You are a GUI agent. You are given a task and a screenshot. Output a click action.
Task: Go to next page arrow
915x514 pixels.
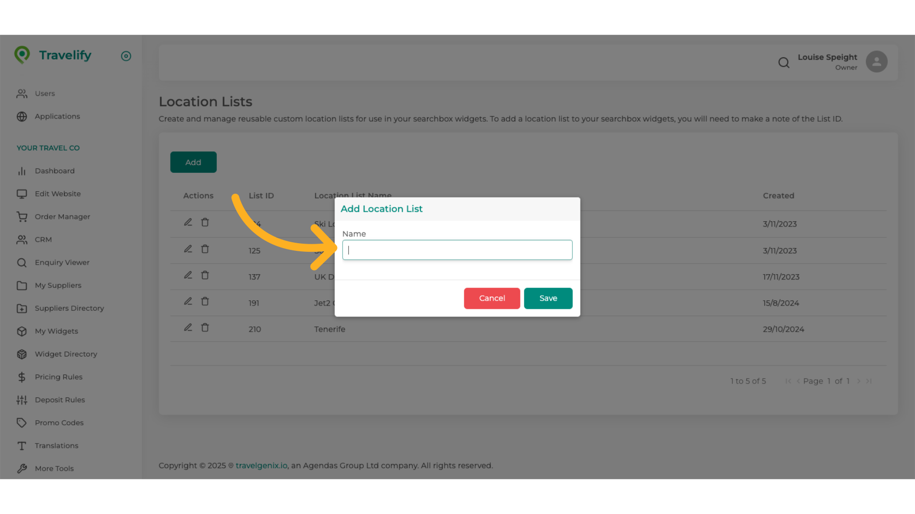click(x=858, y=381)
